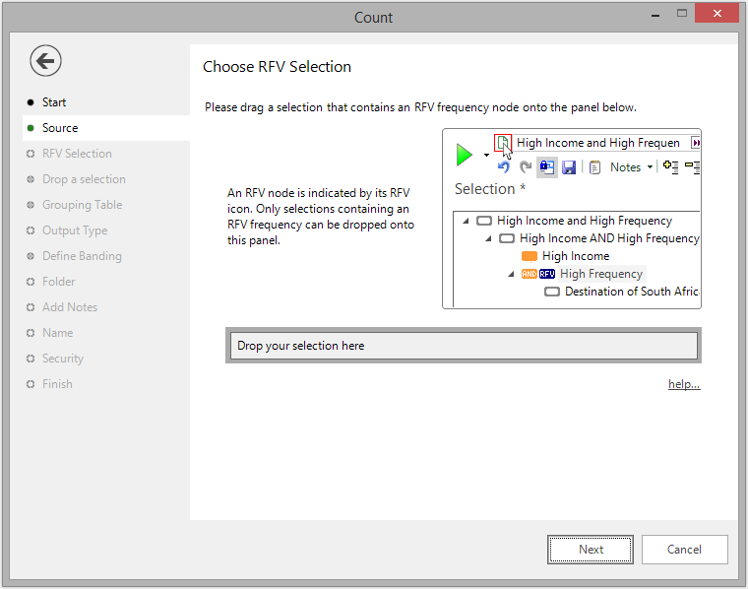This screenshot has width=748, height=589.
Task: Open the Grouping Table step
Action: (82, 205)
